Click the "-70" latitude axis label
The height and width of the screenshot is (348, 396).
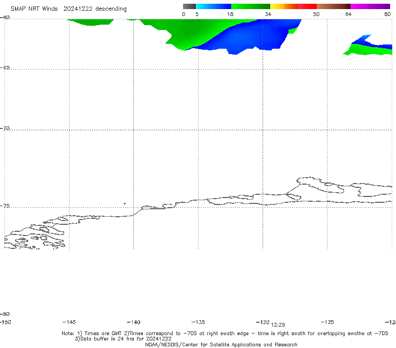[x=5, y=128]
